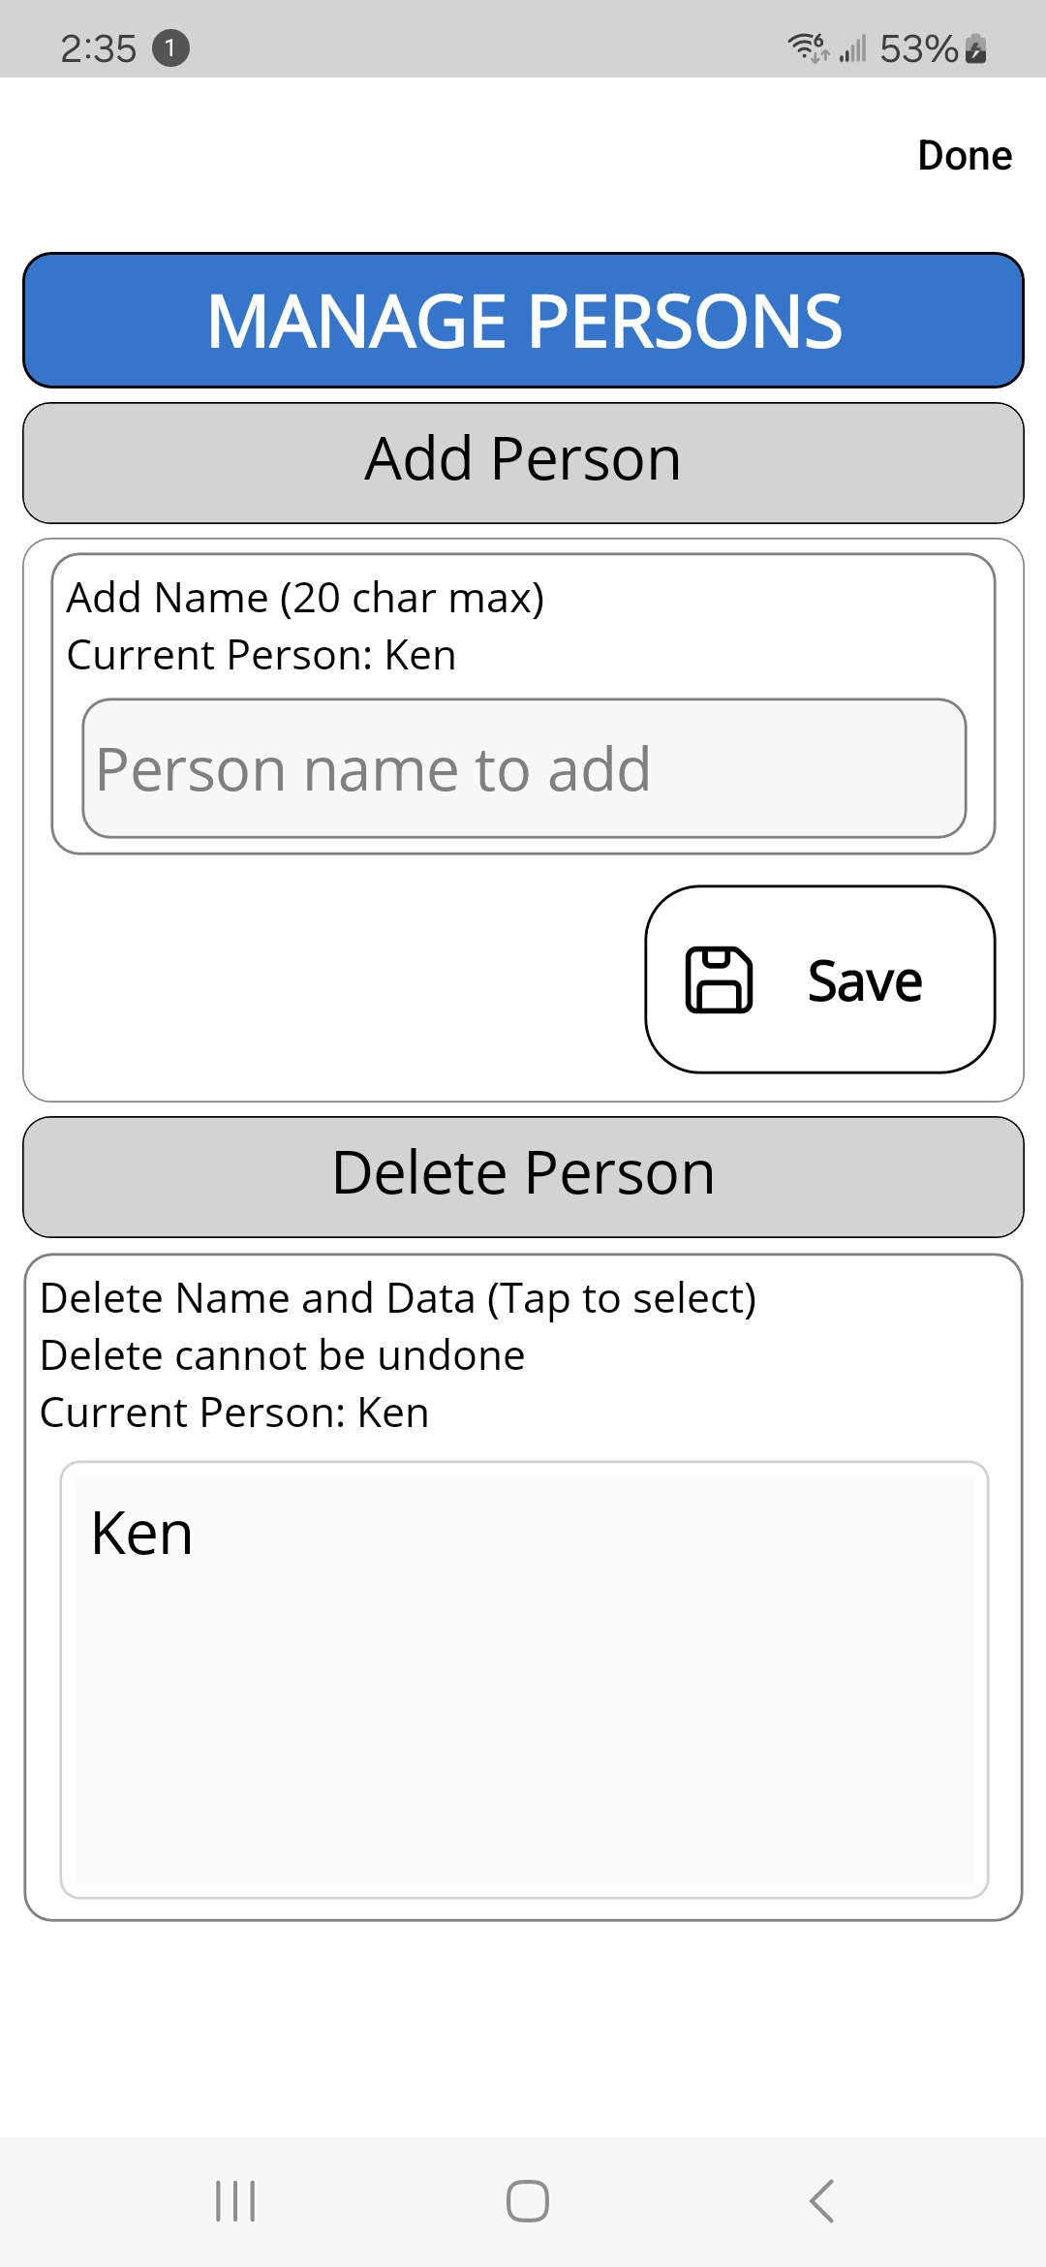The height and width of the screenshot is (2267, 1046).
Task: Tap Done to close Manage Persons
Action: click(x=965, y=156)
